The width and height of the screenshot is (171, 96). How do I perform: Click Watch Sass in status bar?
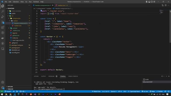click(x=96, y=91)
